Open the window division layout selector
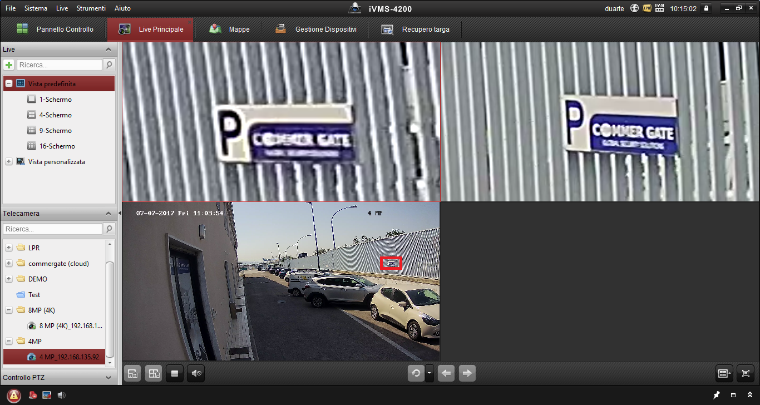760x405 pixels. (x=724, y=374)
